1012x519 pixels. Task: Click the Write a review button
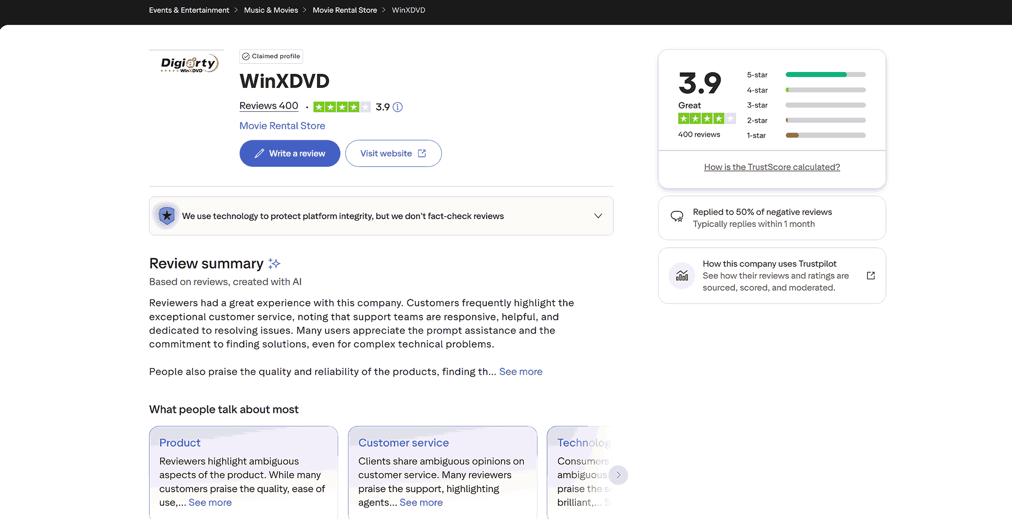pos(290,154)
